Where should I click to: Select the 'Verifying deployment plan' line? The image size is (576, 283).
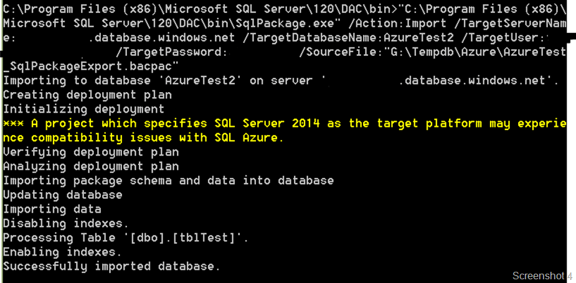coord(91,152)
